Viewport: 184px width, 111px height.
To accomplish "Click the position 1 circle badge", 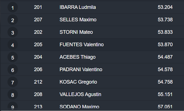I will click(x=13, y=8).
